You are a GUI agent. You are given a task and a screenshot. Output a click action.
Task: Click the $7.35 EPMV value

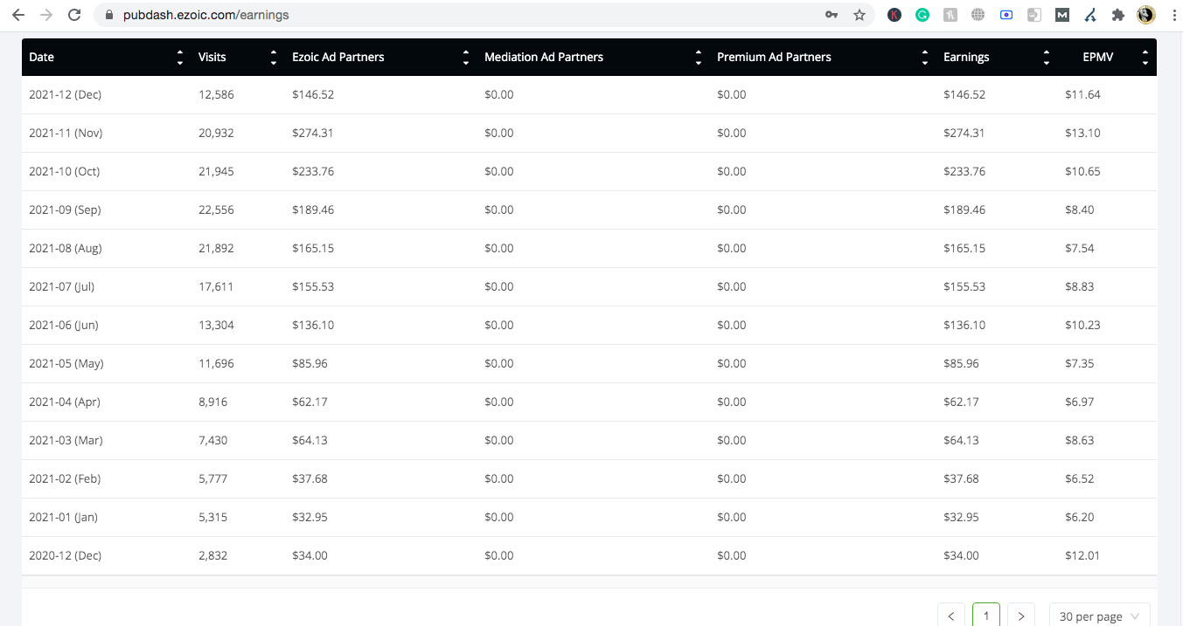1079,363
